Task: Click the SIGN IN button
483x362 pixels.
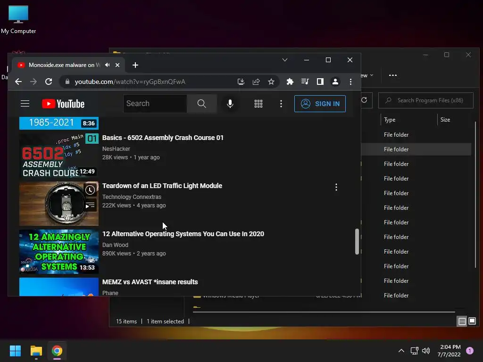Action: [320, 104]
